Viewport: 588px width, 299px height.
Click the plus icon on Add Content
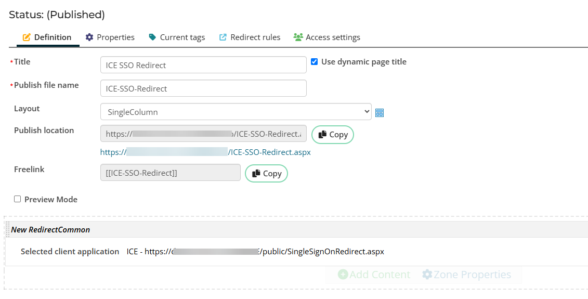tap(343, 275)
